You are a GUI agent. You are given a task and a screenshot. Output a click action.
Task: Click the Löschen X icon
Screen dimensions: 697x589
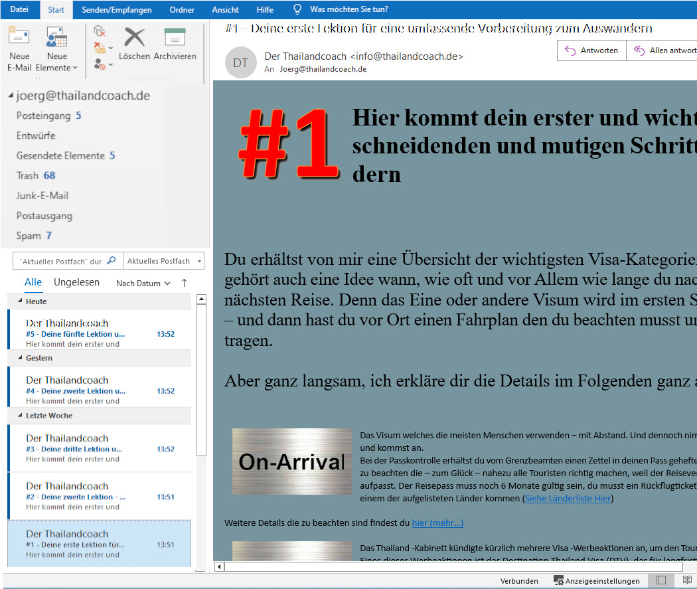[134, 38]
